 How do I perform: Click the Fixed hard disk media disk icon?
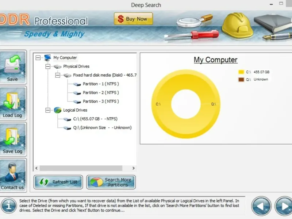click(x=68, y=76)
